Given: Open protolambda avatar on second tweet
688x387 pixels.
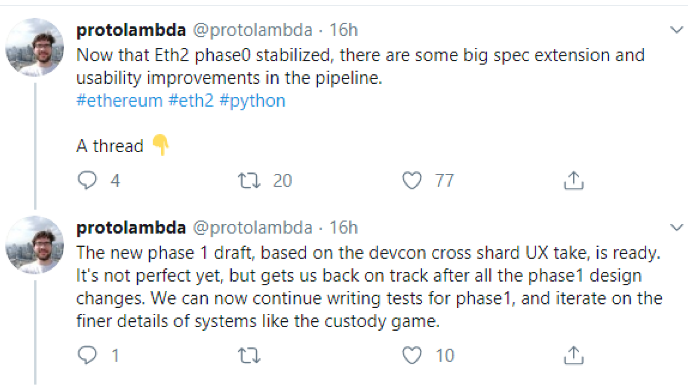Looking at the screenshot, I should click(x=35, y=245).
